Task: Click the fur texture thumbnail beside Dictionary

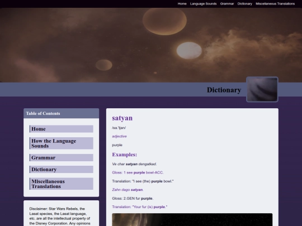Action: [262, 89]
